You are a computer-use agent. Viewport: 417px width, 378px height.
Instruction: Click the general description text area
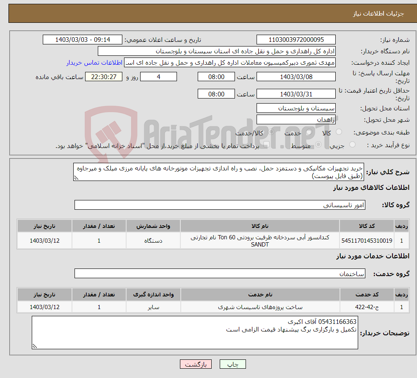(218, 172)
